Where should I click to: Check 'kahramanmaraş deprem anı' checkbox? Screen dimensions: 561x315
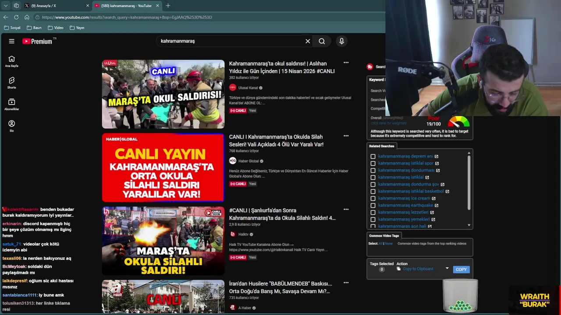373,156
